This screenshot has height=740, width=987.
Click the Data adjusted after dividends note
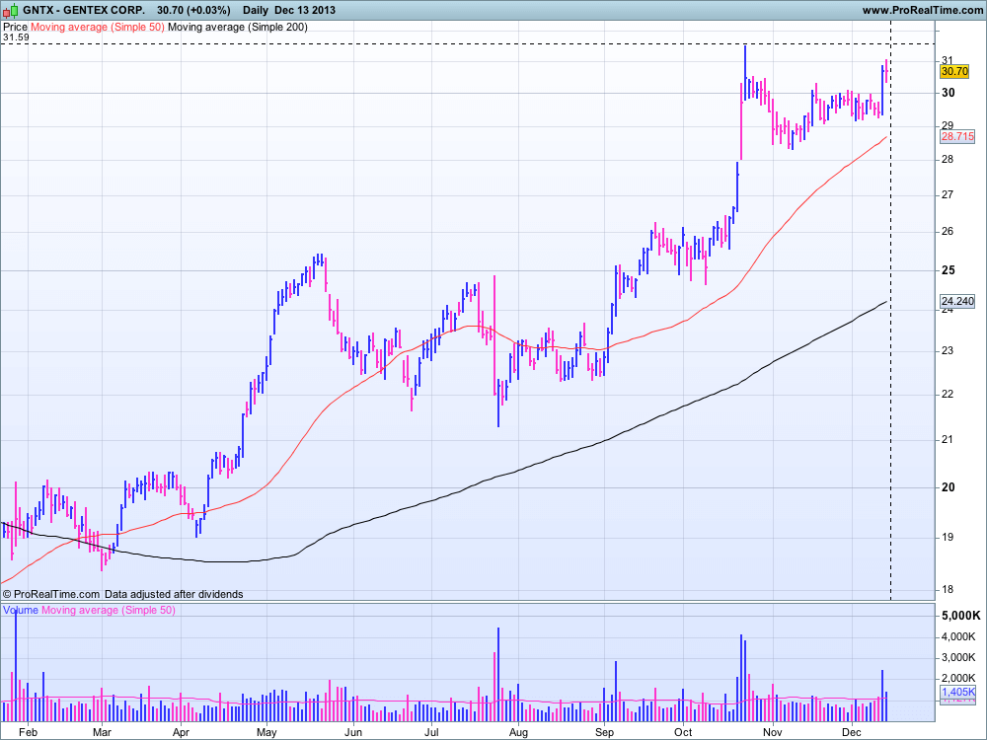click(174, 594)
